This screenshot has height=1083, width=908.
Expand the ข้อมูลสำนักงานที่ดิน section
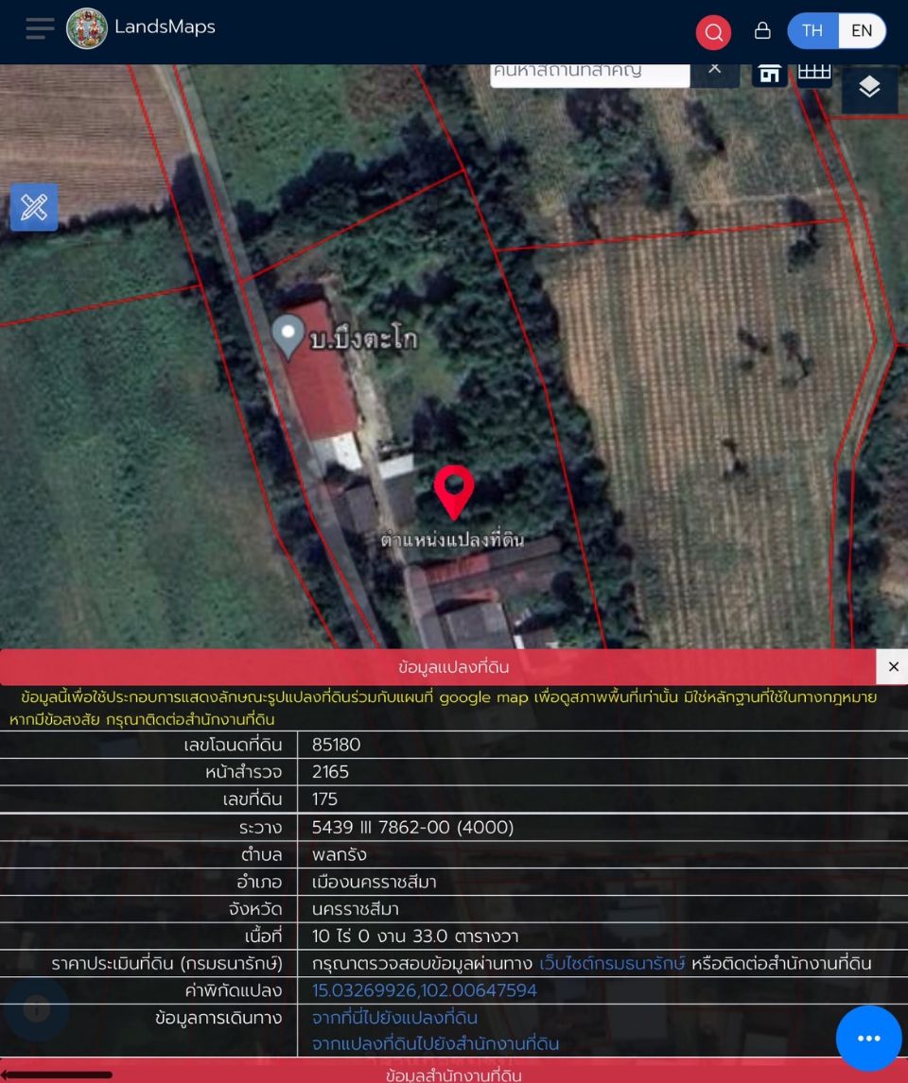[x=454, y=1074]
